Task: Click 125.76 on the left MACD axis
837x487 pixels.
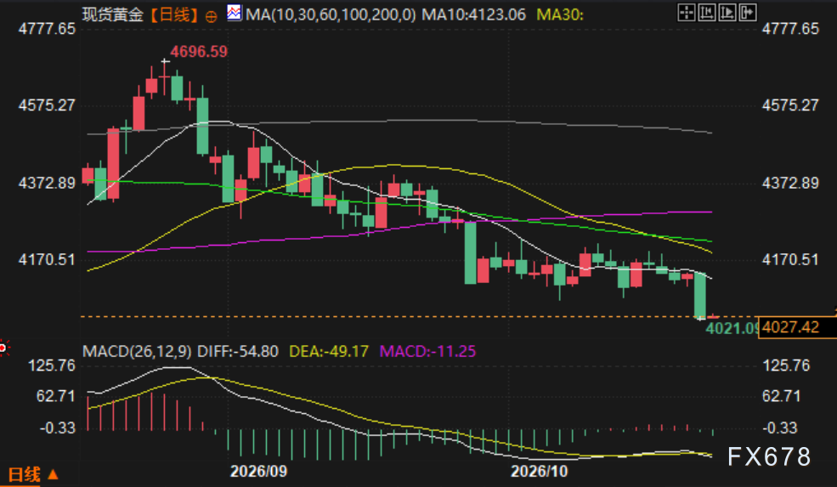Action: 52,365
